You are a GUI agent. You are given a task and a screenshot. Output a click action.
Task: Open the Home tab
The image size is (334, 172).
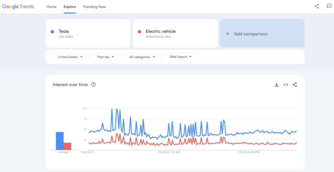click(x=51, y=7)
